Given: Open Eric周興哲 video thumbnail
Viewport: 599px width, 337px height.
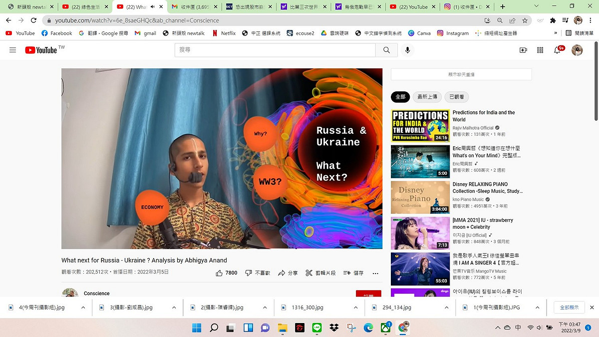Looking at the screenshot, I should [420, 161].
